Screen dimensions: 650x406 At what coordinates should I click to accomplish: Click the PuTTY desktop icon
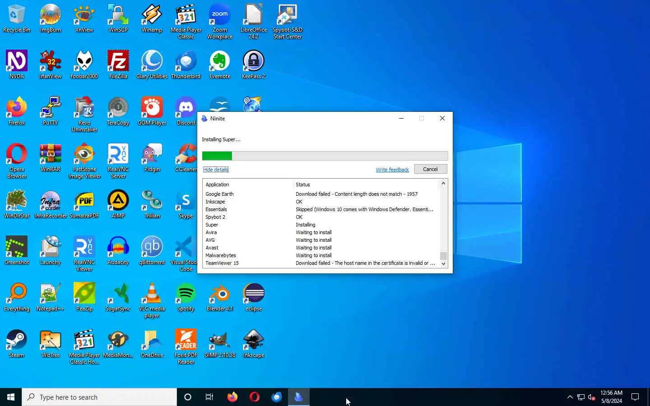(x=50, y=111)
